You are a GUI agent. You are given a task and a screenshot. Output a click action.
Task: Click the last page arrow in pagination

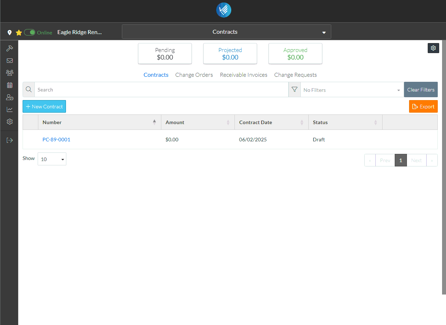click(x=432, y=160)
